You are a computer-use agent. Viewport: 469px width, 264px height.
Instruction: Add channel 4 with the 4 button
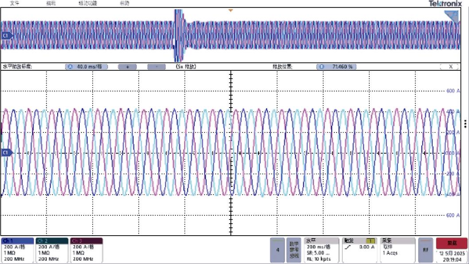click(277, 250)
